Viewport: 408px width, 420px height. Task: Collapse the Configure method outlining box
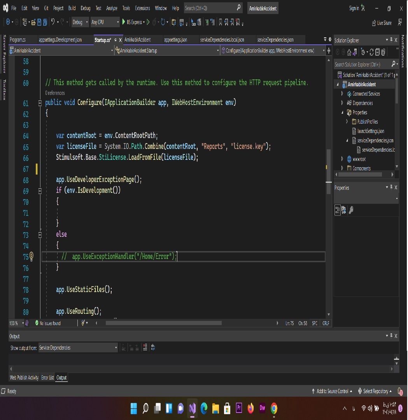[40, 103]
